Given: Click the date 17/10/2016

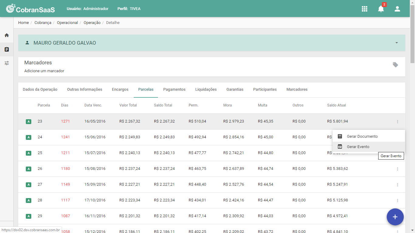Looking at the screenshot, I should [95, 200].
